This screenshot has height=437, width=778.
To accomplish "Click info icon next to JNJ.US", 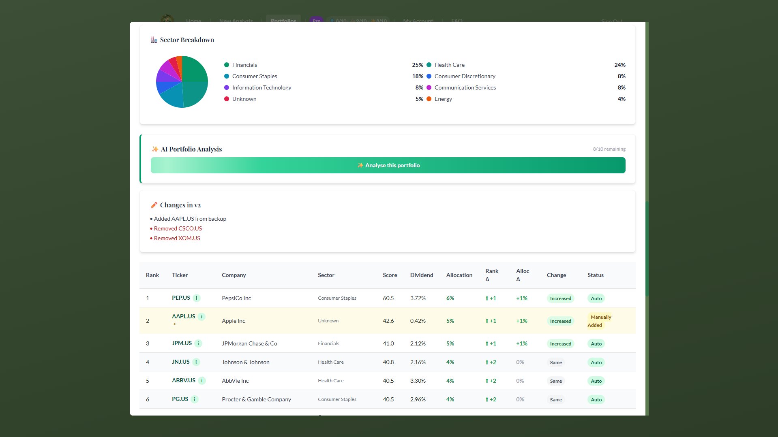I will (197, 362).
